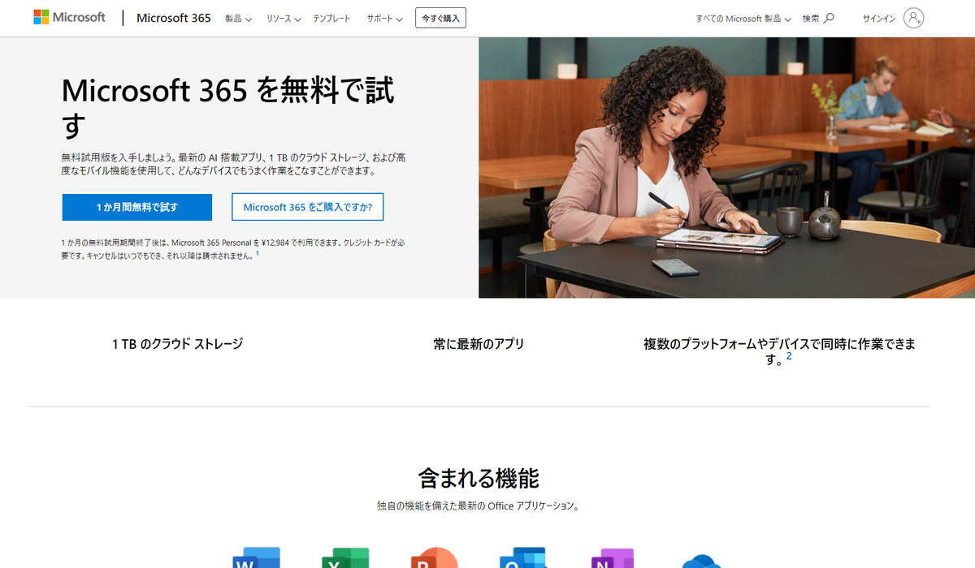The width and height of the screenshot is (975, 568).
Task: Expand the サポート dropdown menu
Action: pyautogui.click(x=384, y=18)
